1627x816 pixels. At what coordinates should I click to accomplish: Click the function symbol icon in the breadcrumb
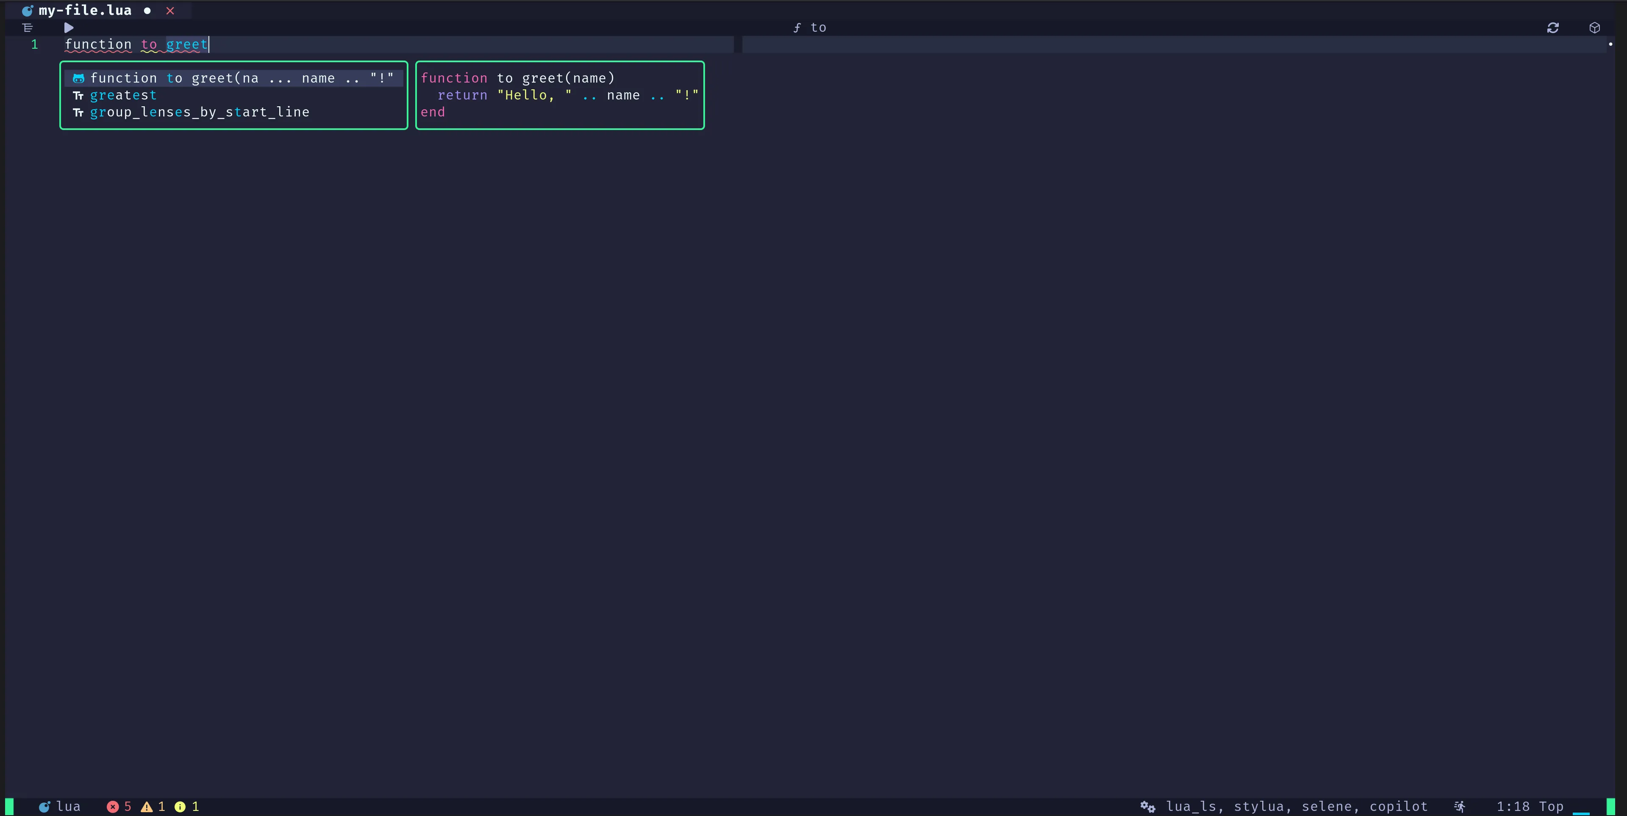pyautogui.click(x=797, y=28)
